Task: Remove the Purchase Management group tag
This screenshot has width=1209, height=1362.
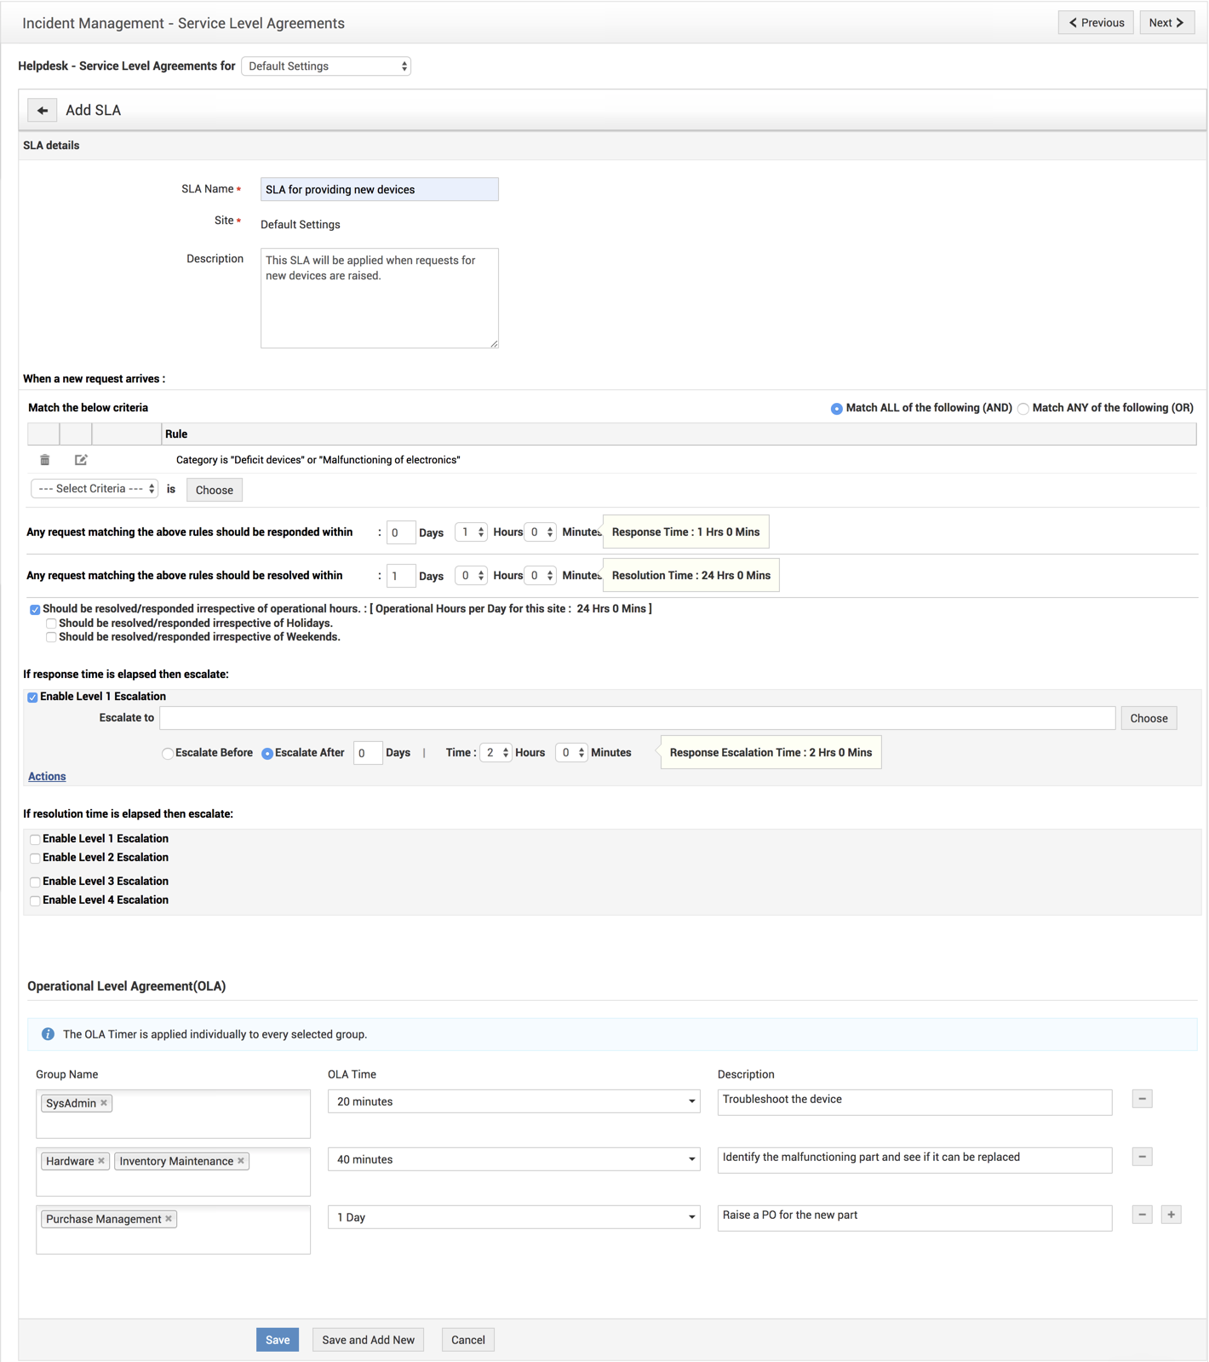Action: coord(169,1219)
